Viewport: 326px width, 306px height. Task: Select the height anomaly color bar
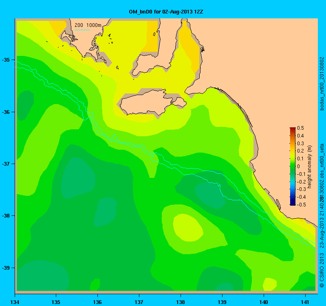[x=293, y=166]
